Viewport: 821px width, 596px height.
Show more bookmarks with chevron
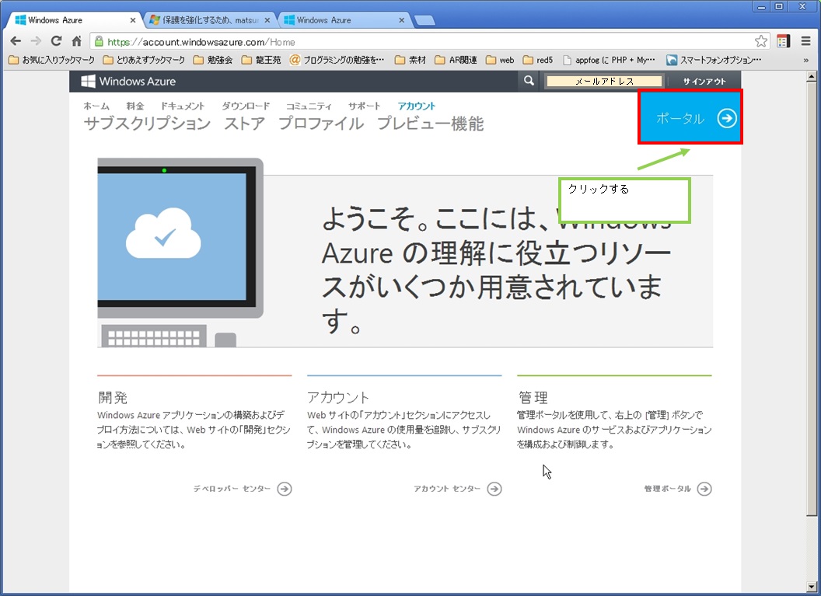pos(805,60)
